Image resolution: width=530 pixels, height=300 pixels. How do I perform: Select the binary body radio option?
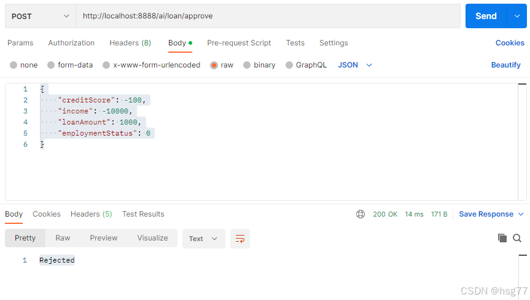pyautogui.click(x=247, y=65)
